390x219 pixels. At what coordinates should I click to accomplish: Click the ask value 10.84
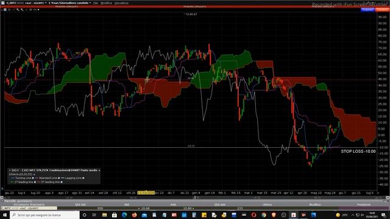(x=187, y=208)
